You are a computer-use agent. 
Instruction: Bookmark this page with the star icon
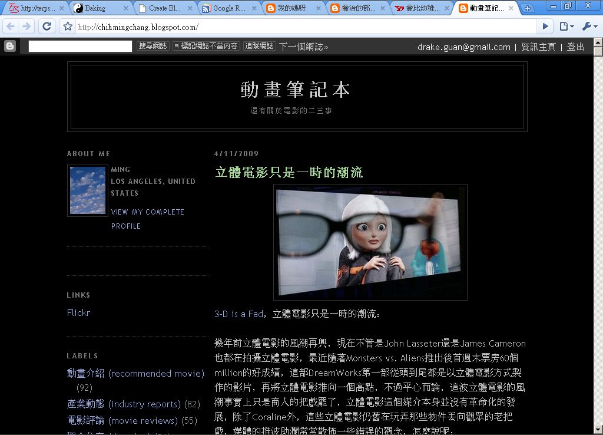point(68,26)
